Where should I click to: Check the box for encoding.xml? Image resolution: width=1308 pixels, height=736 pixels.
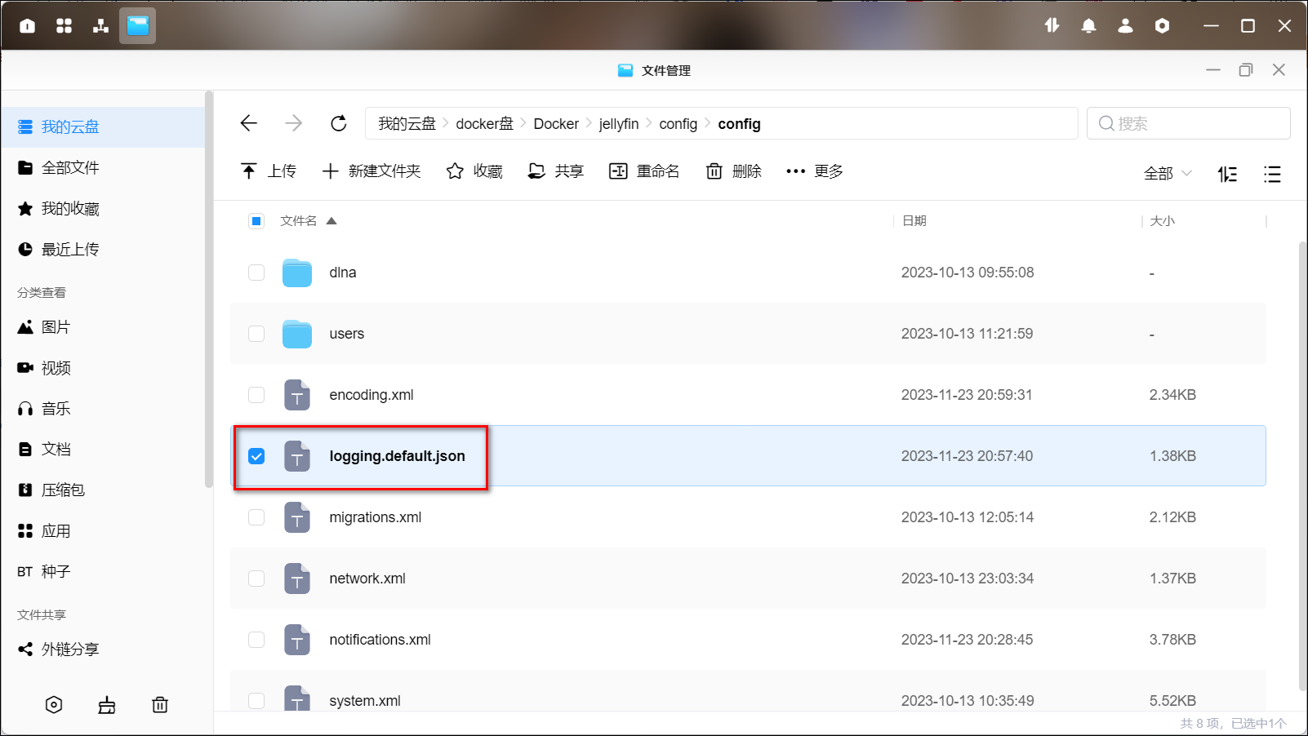256,395
